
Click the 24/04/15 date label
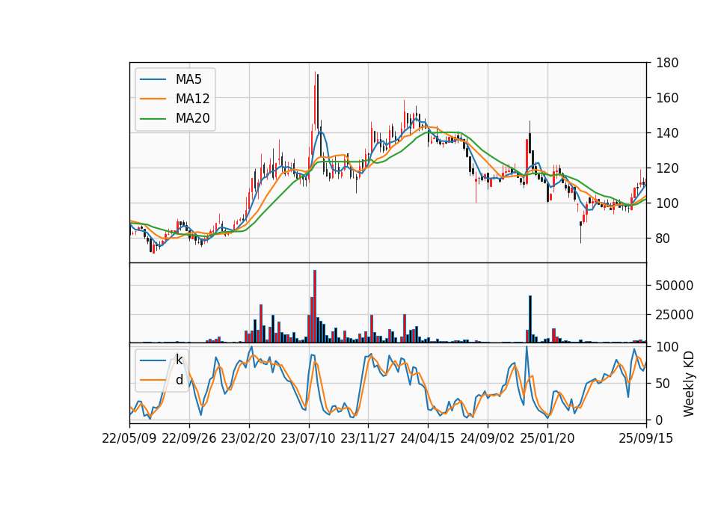428,439
